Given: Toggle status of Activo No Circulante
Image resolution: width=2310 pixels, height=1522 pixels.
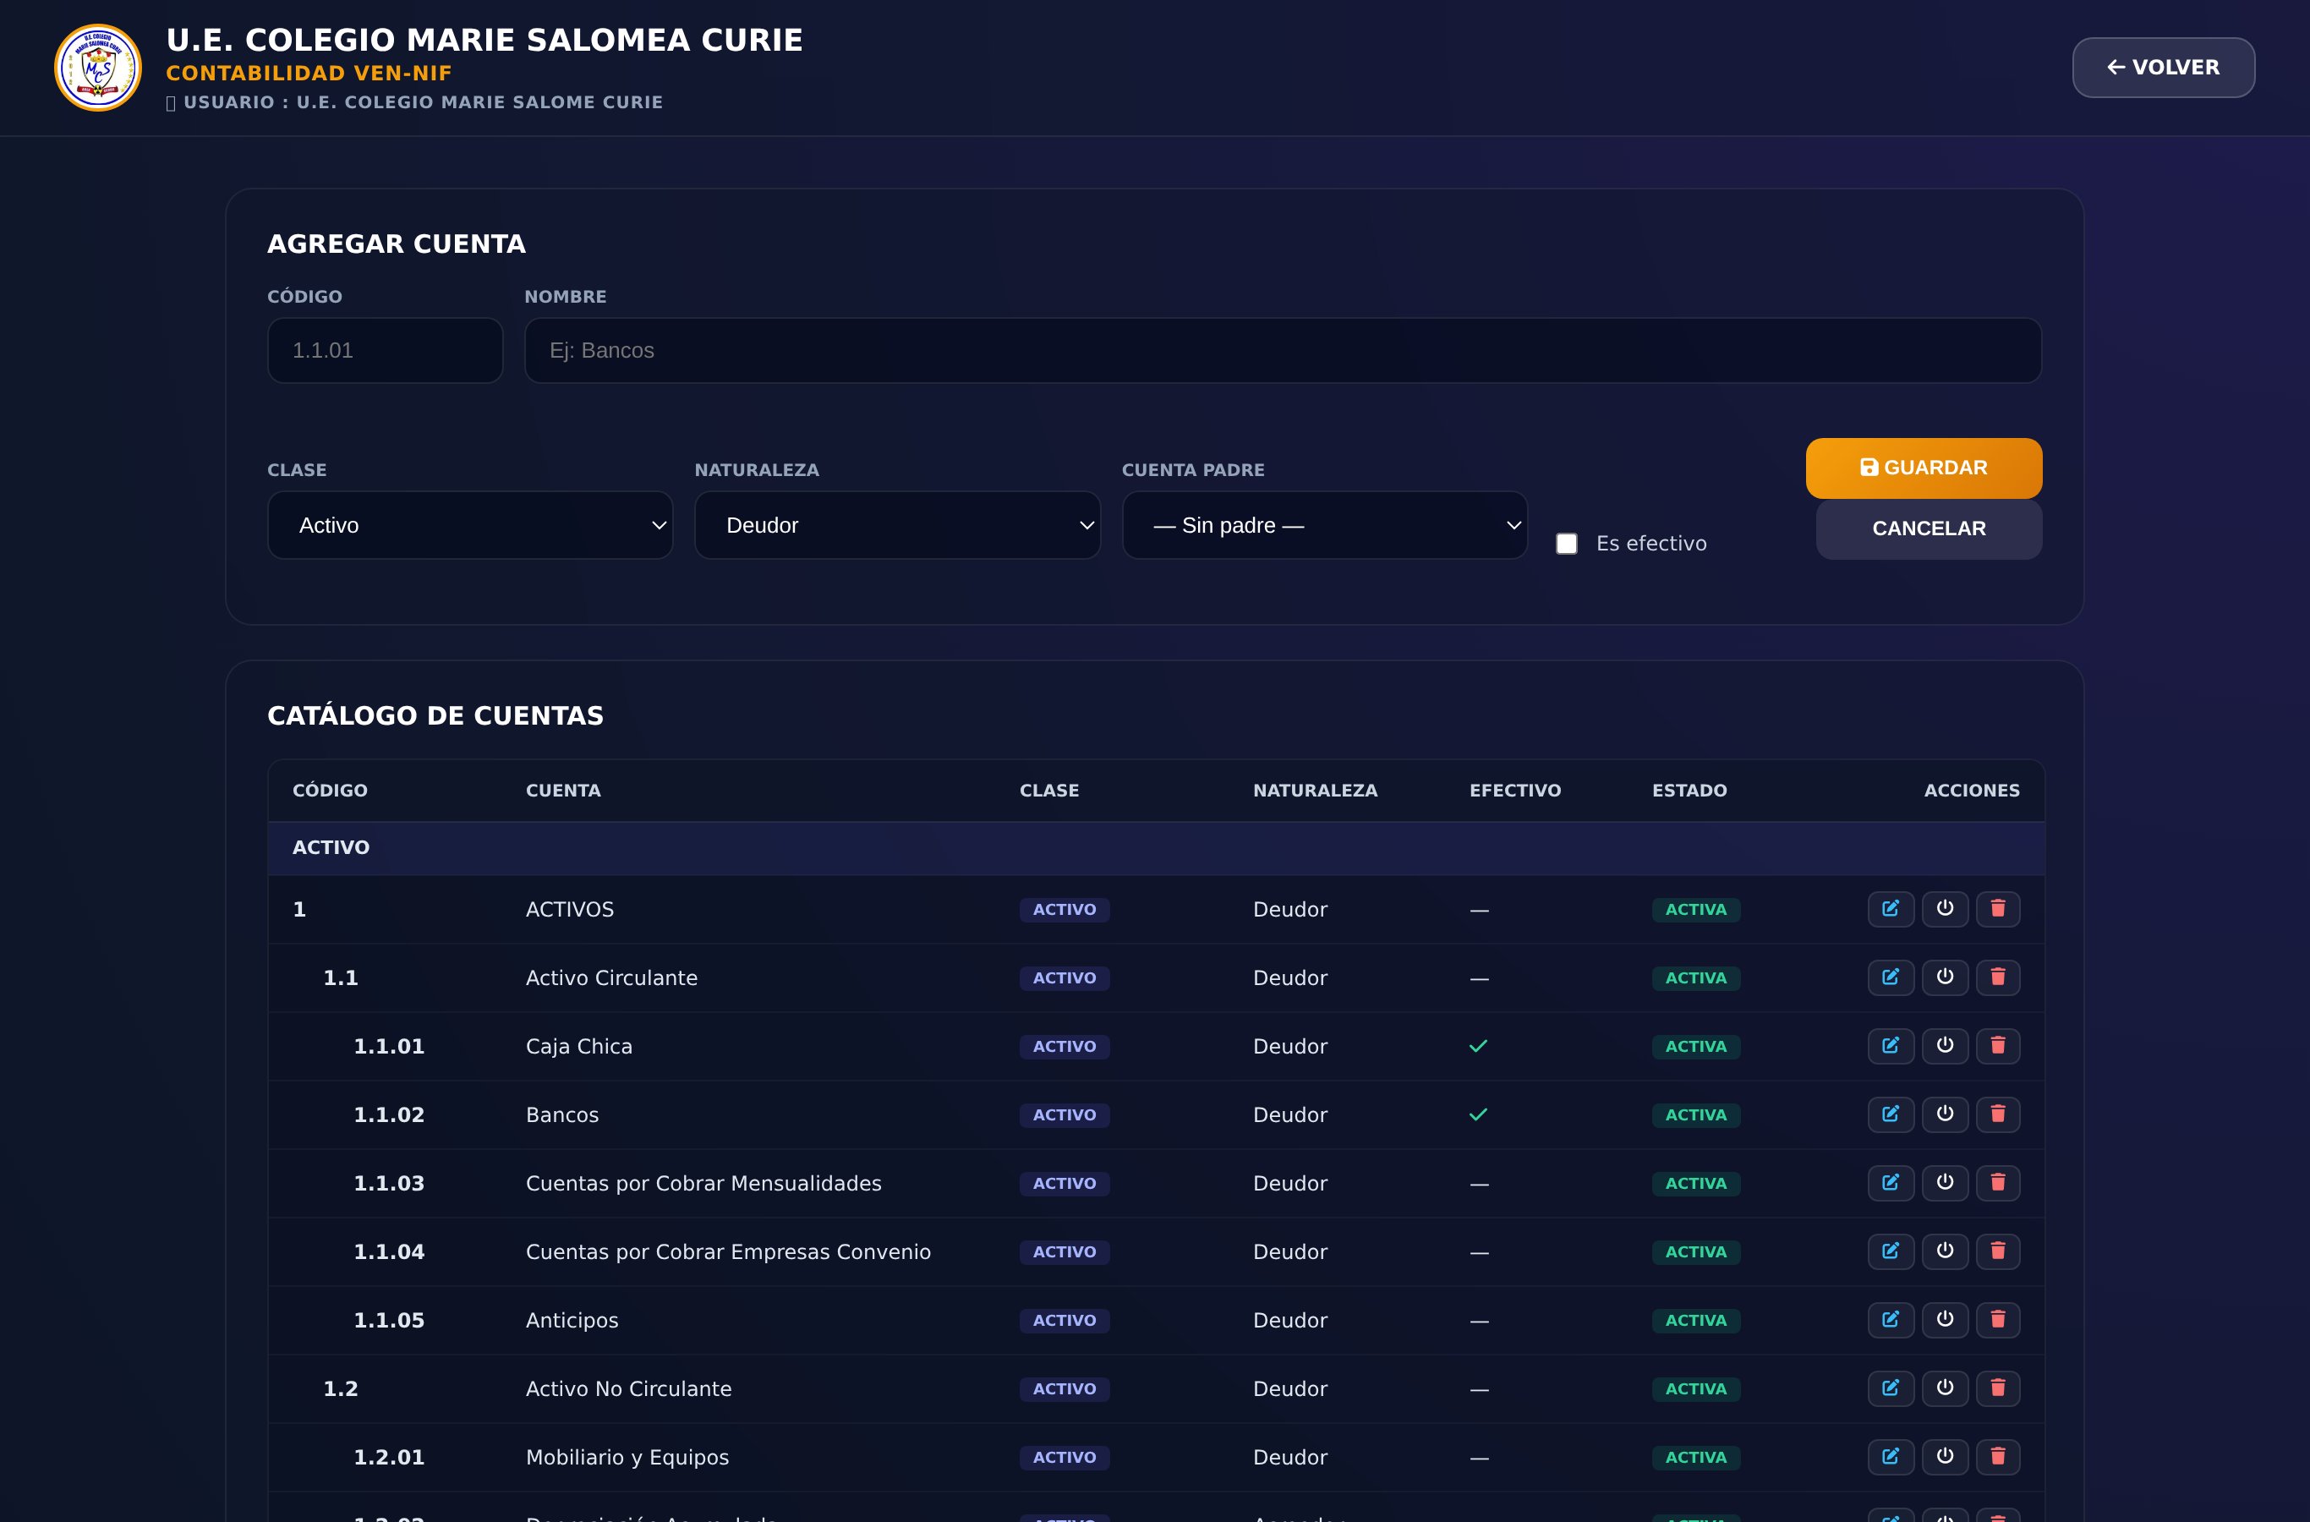Looking at the screenshot, I should click(x=1945, y=1388).
